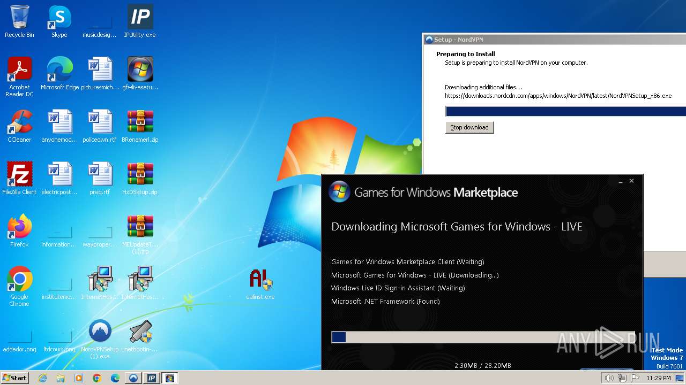Minimize the Games for Windows Marketplace window
686x385 pixels.
tap(621, 182)
